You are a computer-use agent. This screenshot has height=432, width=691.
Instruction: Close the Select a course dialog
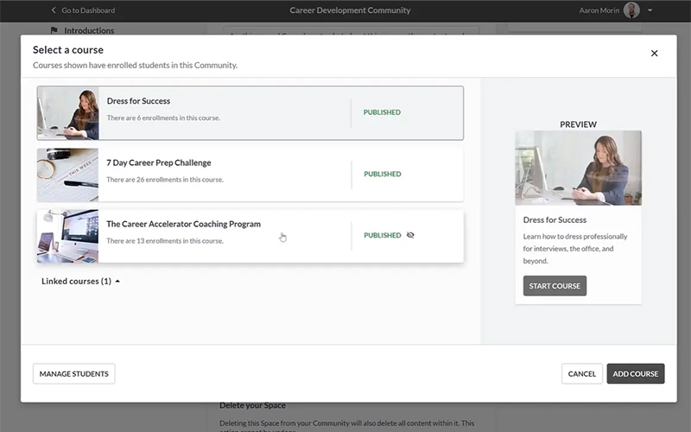(x=654, y=54)
